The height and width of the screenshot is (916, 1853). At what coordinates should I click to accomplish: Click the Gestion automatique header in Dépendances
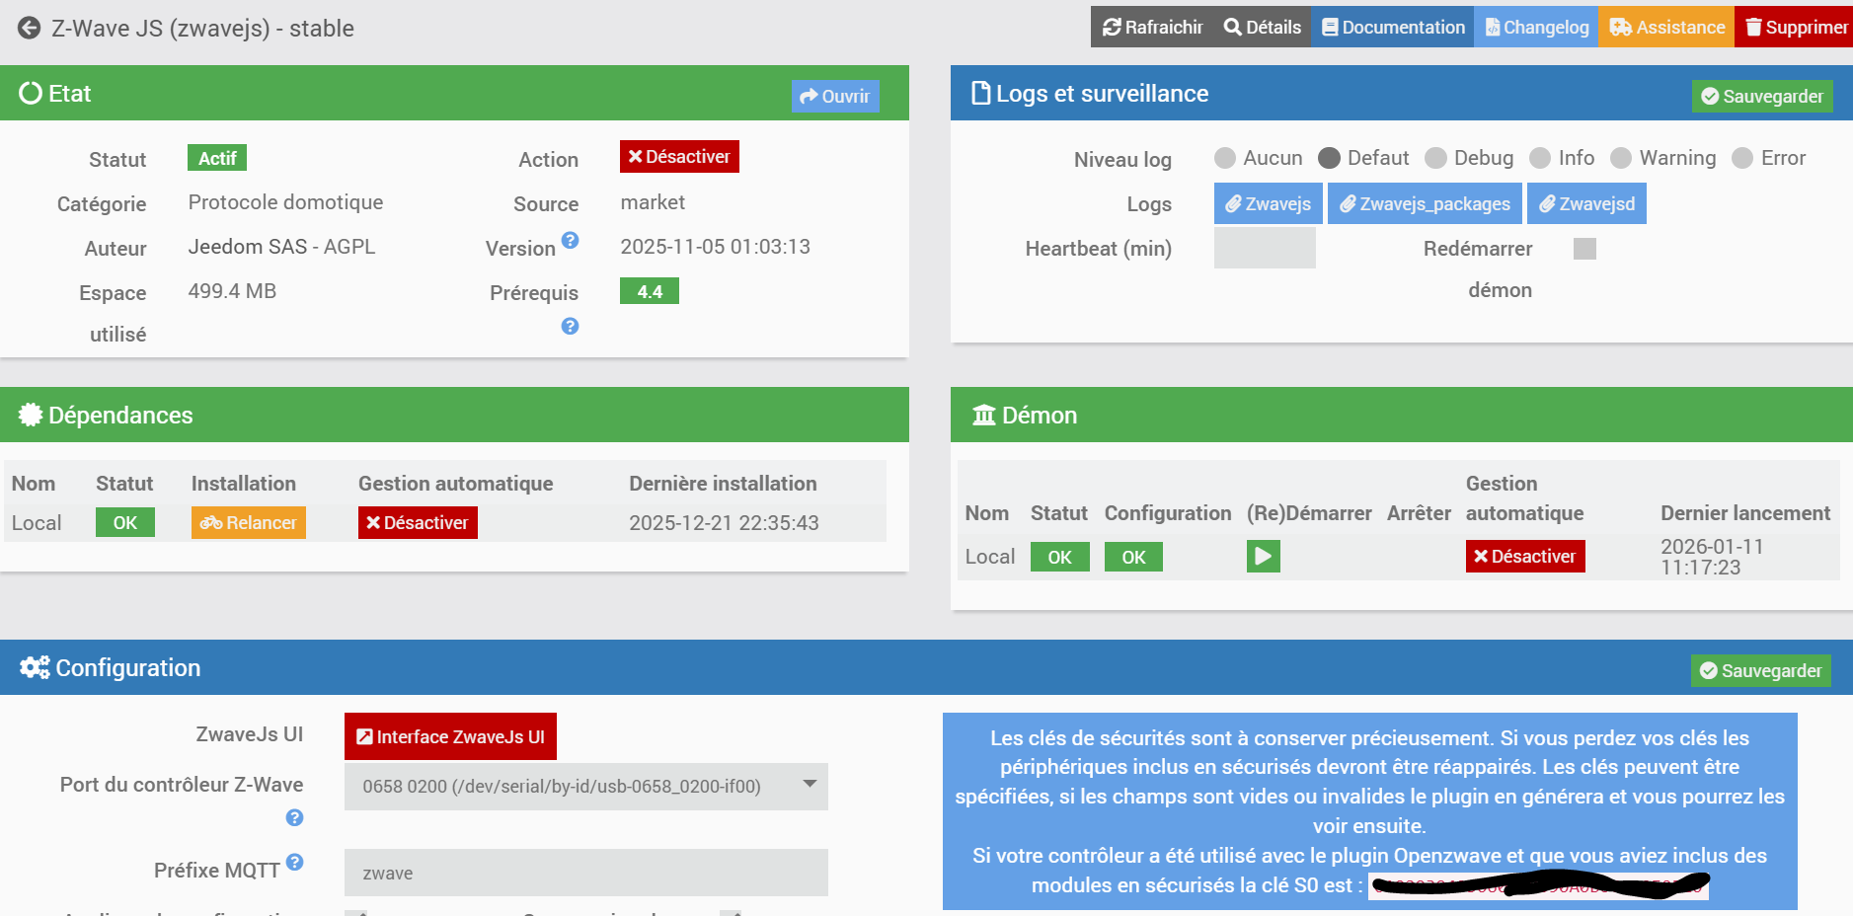[x=456, y=484]
